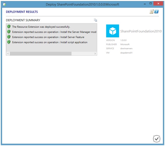Click the window title 'Deploy SharePointFoundation2010:1.0.0.0:Microsoft'
Viewport: 165px width, 146px height.
(x=82, y=4)
